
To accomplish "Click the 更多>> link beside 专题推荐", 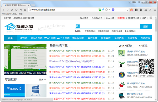I will [43, 80].
